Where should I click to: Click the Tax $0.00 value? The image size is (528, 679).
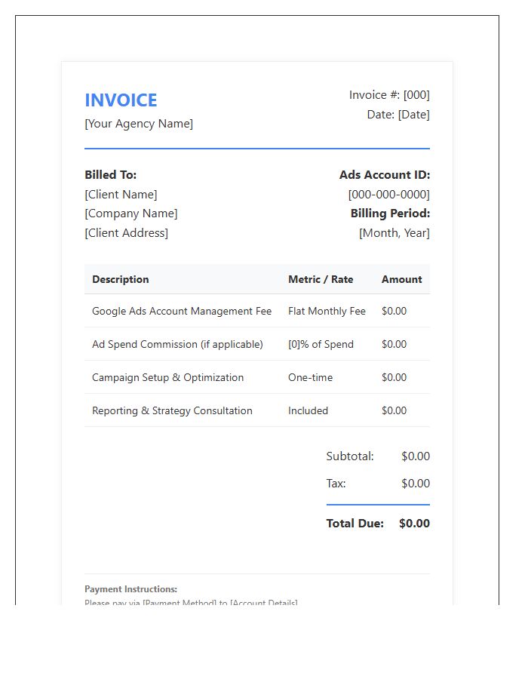click(x=416, y=484)
